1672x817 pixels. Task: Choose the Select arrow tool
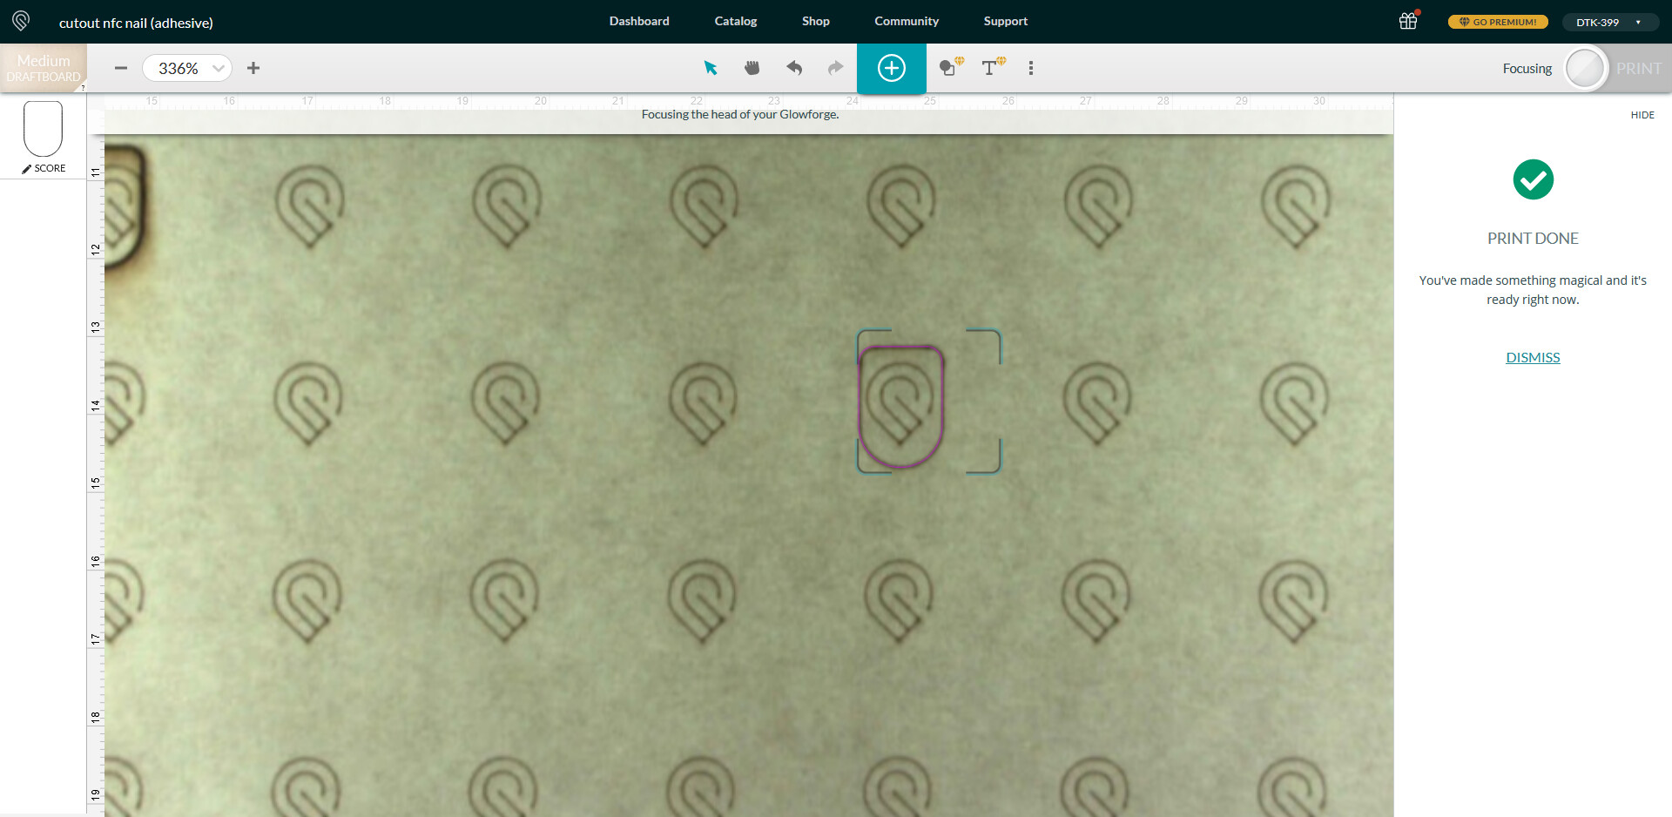(711, 68)
